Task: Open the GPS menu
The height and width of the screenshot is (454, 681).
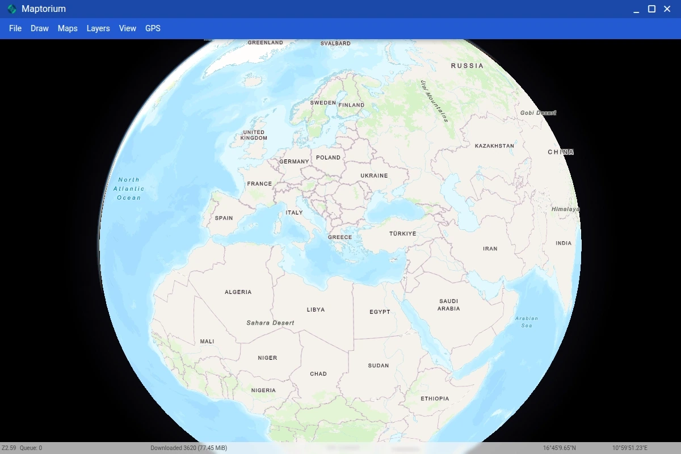Action: (153, 28)
